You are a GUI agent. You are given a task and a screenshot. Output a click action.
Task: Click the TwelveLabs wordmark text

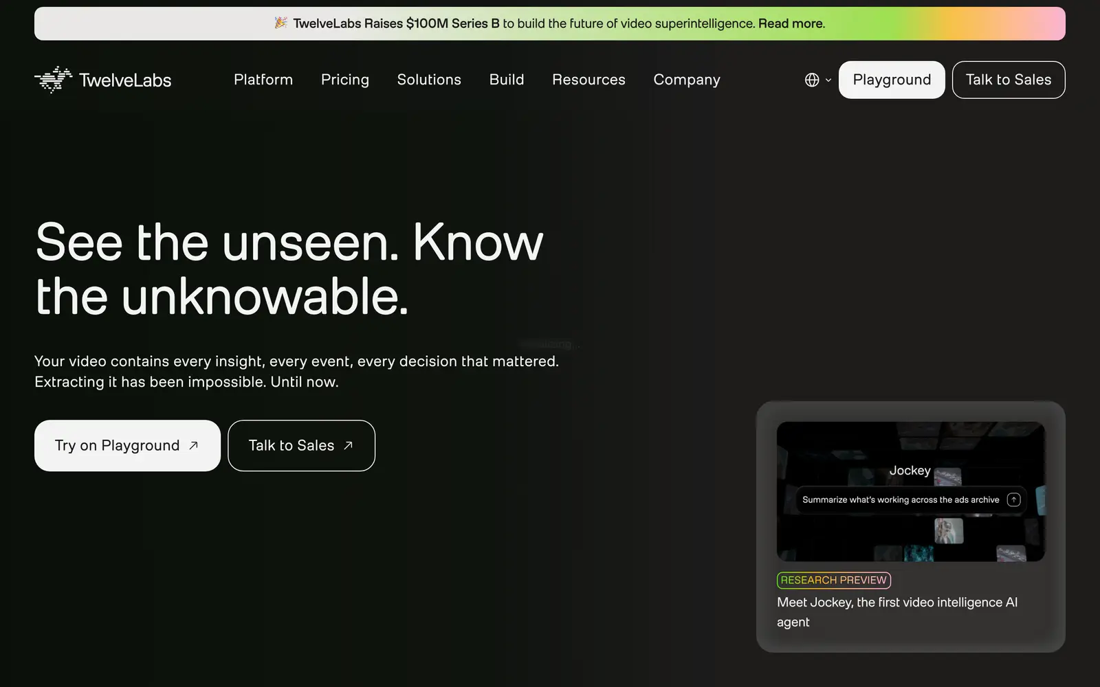125,80
